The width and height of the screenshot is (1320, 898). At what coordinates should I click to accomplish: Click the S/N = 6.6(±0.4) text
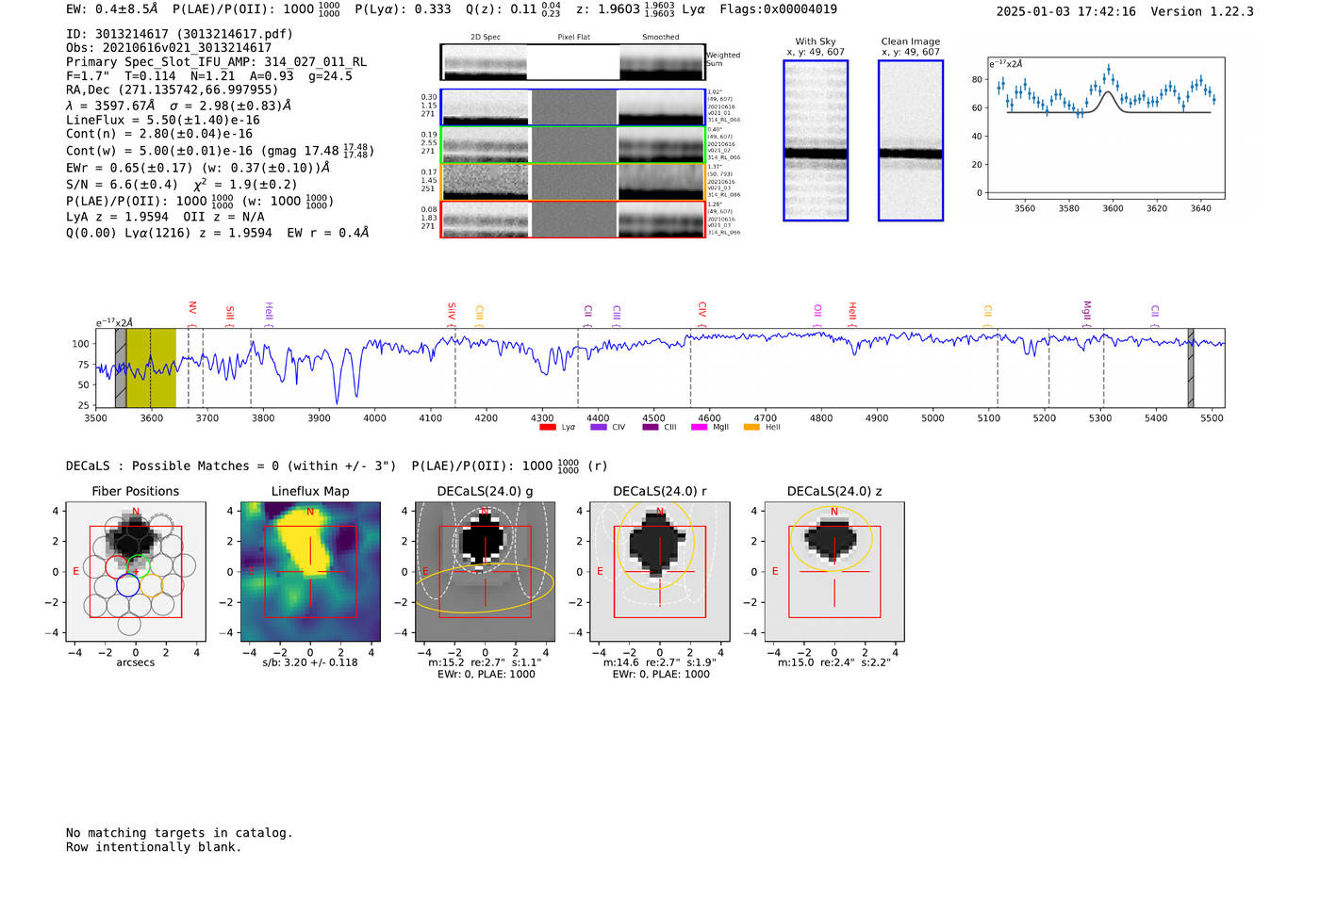click(x=123, y=185)
